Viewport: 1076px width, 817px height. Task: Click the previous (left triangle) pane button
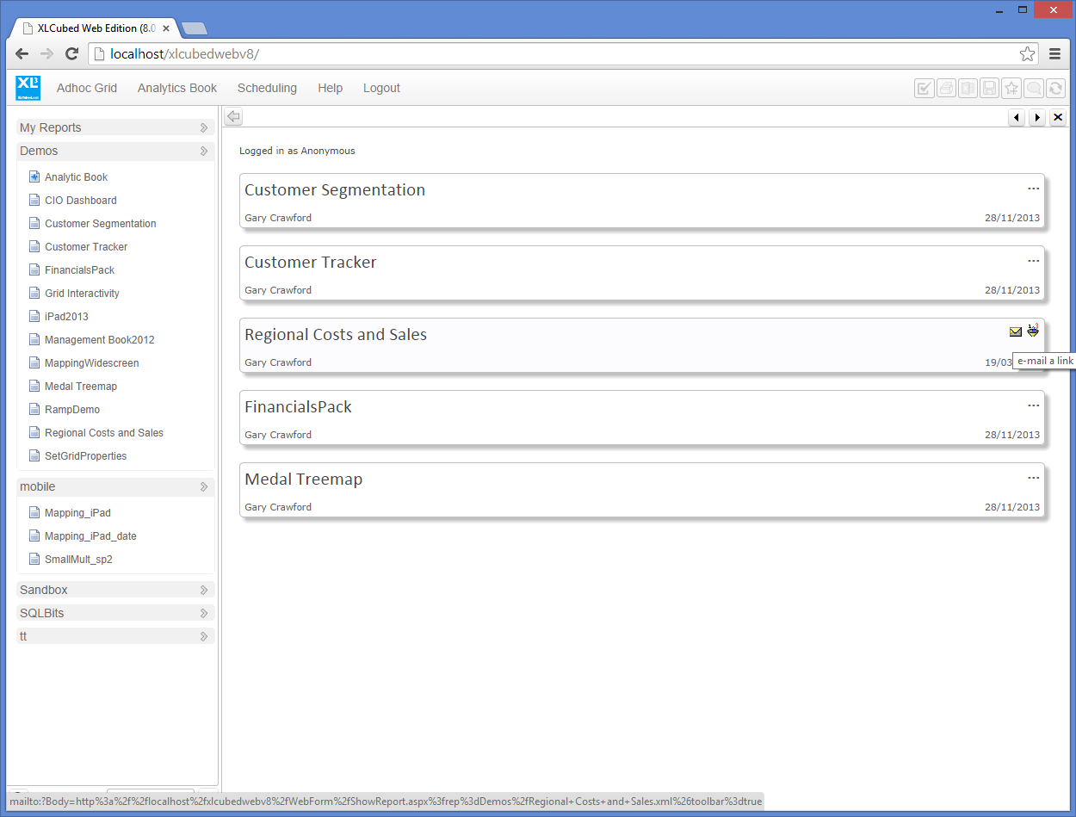click(x=1017, y=117)
